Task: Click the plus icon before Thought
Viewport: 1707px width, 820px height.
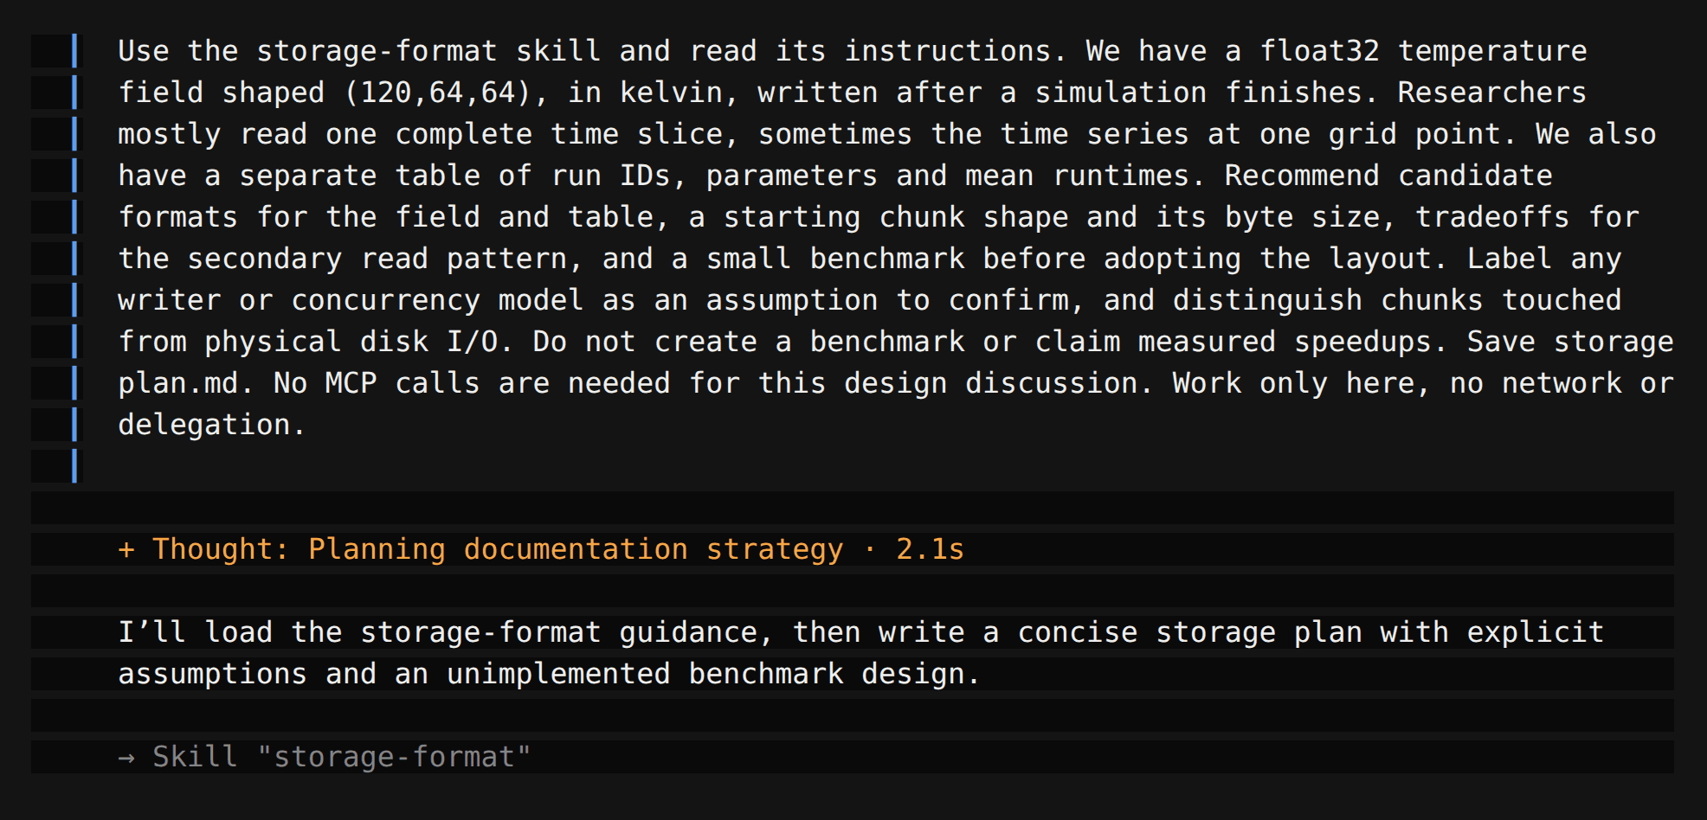Action: click(x=126, y=549)
